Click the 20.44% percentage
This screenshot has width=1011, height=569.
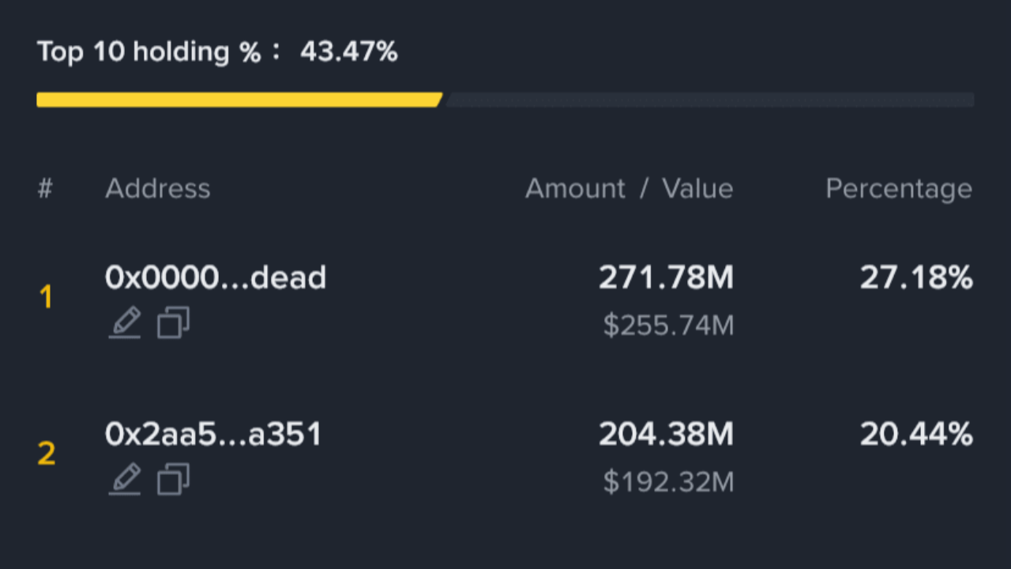click(x=916, y=434)
